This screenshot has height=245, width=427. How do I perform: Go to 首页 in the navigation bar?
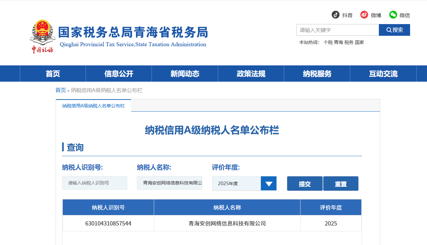pos(53,74)
